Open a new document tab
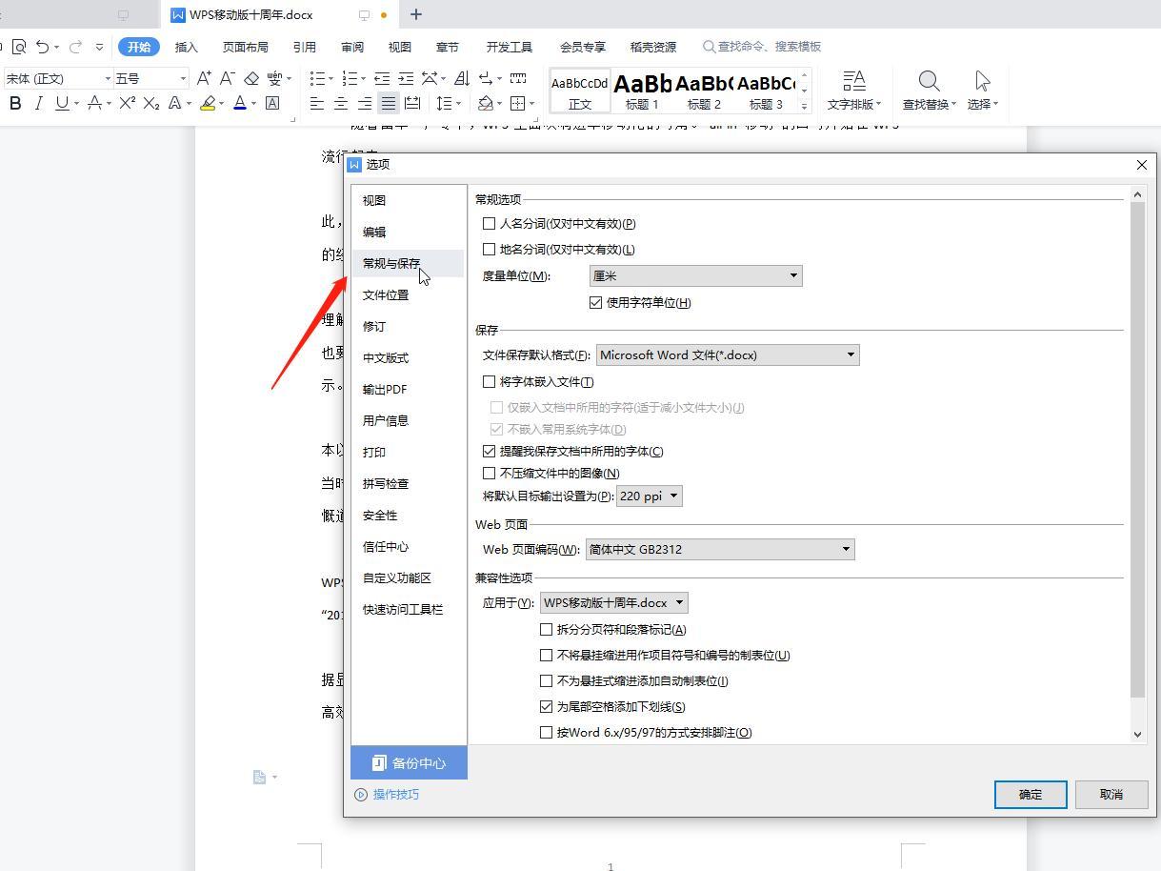Image resolution: width=1161 pixels, height=871 pixels. pos(416,14)
